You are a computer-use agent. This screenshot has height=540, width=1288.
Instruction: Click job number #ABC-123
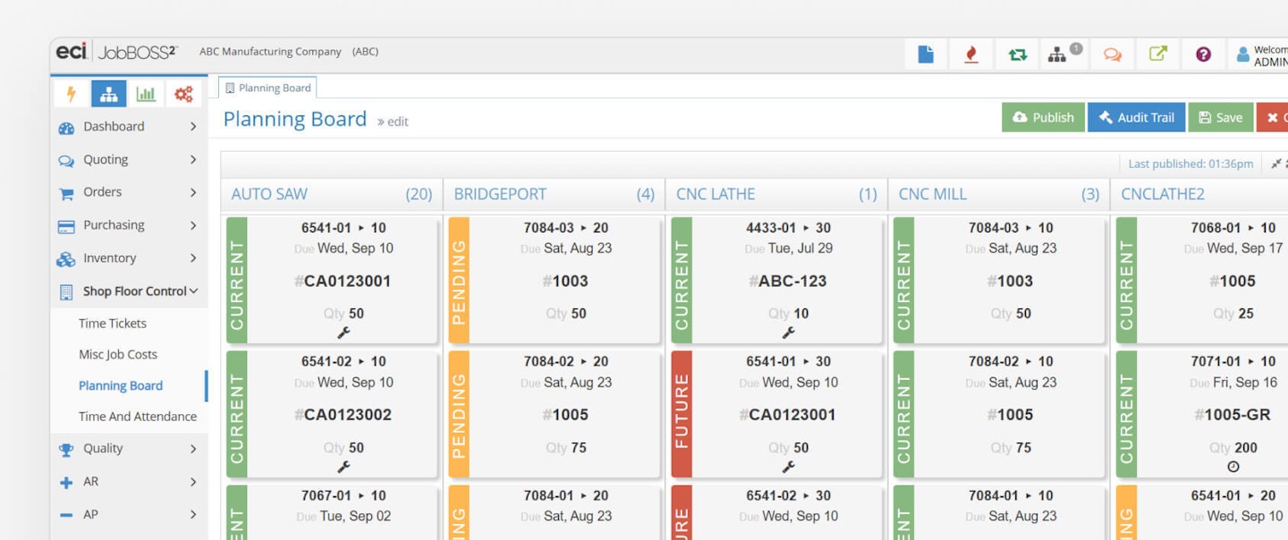click(788, 281)
